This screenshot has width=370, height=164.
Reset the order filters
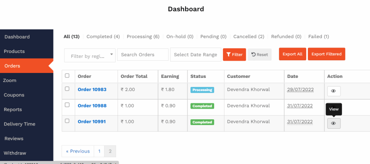(x=259, y=55)
